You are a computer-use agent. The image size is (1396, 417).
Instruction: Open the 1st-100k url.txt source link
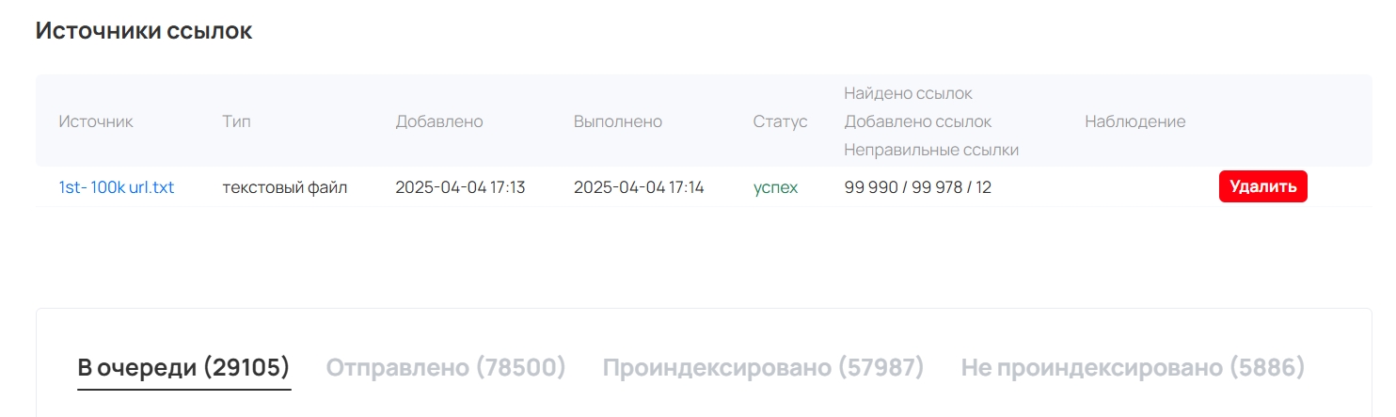click(117, 187)
